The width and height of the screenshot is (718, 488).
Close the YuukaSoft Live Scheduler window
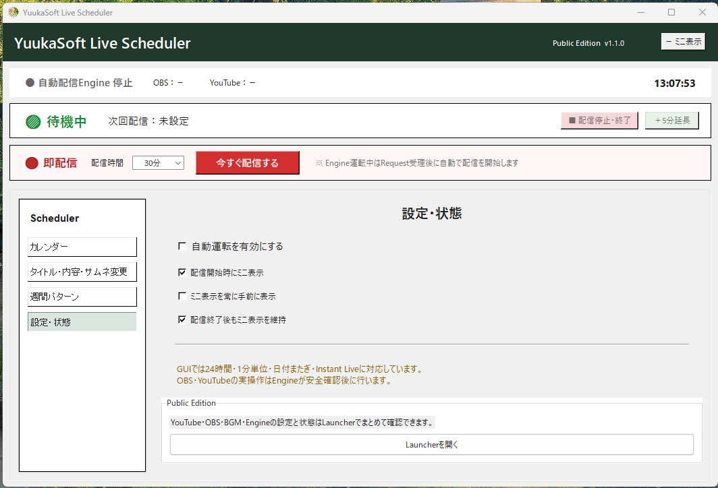pyautogui.click(x=702, y=12)
